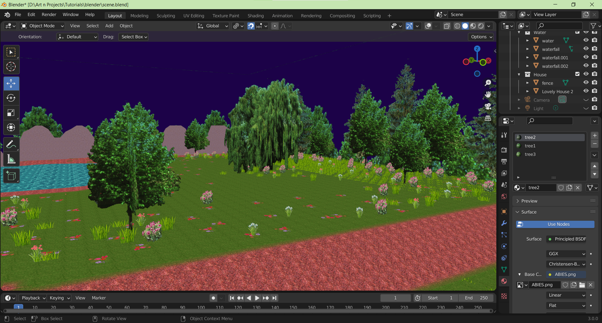The width and height of the screenshot is (602, 323).
Task: Open the Object Mode dropdown
Action: [42, 26]
